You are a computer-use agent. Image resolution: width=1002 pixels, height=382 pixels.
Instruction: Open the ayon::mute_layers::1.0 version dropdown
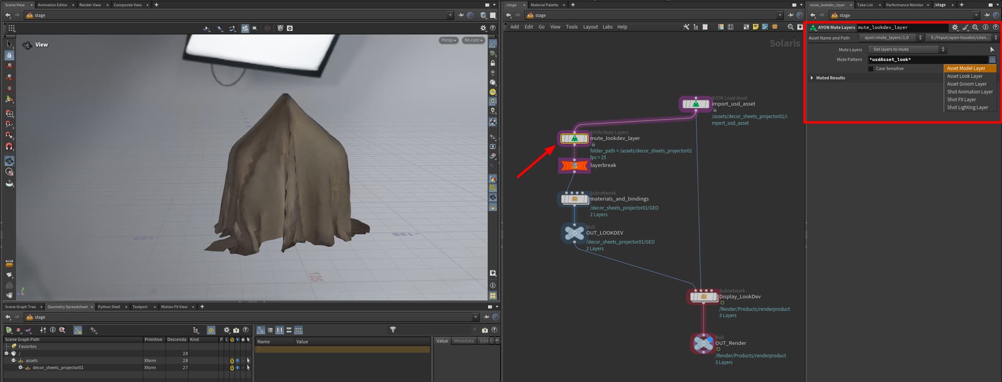point(891,38)
